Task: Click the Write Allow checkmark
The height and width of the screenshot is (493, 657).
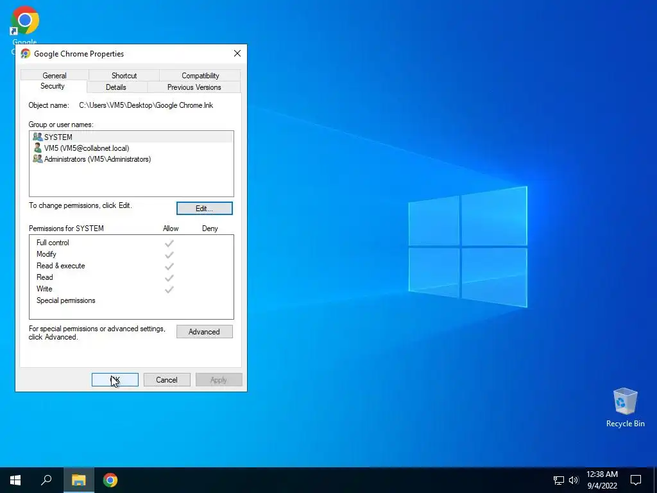Action: click(x=169, y=290)
